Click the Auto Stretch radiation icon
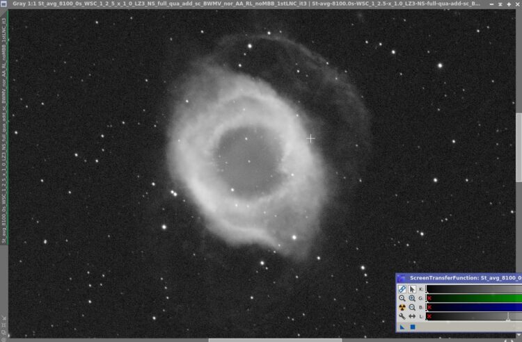The height and width of the screenshot is (342, 522). click(402, 307)
